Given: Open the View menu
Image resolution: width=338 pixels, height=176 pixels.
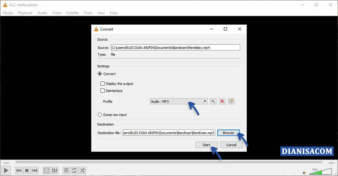Looking at the screenshot, I should tap(101, 13).
